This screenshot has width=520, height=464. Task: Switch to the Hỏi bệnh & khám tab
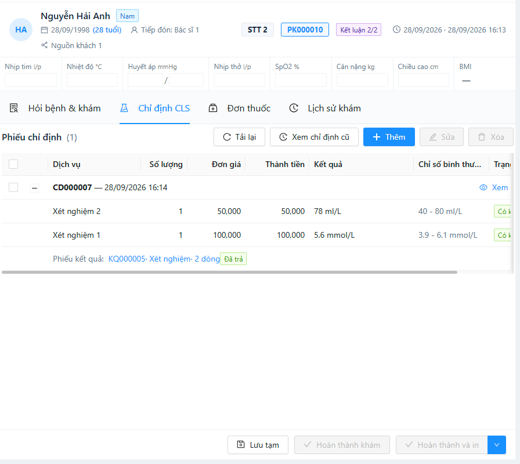coord(55,108)
